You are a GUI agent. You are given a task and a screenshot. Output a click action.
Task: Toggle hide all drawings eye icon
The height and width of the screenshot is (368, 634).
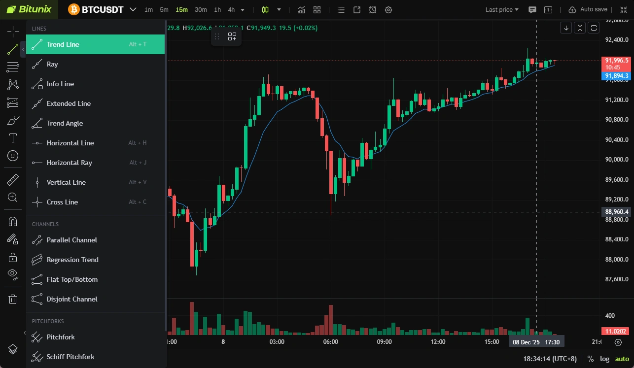click(13, 274)
